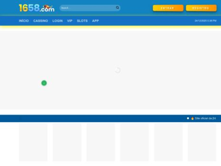Viewport: 221px width, 166px height.
Task: Open the INÍCIO menu item
Action: click(24, 21)
